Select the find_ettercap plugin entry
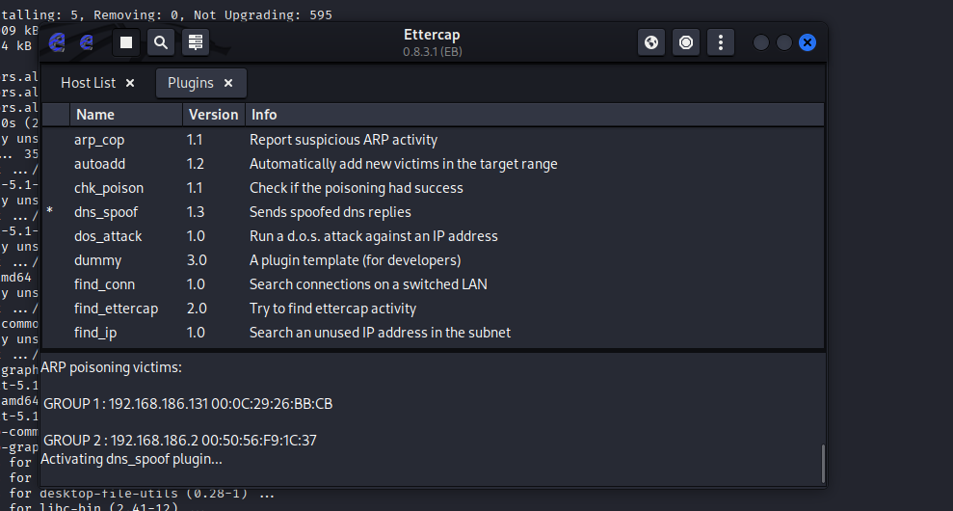The width and height of the screenshot is (953, 511). click(116, 309)
